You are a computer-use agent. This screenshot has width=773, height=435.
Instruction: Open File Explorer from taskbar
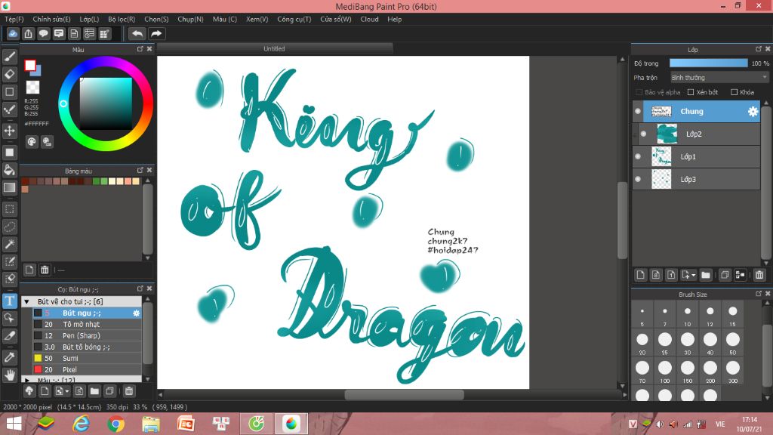tap(151, 424)
